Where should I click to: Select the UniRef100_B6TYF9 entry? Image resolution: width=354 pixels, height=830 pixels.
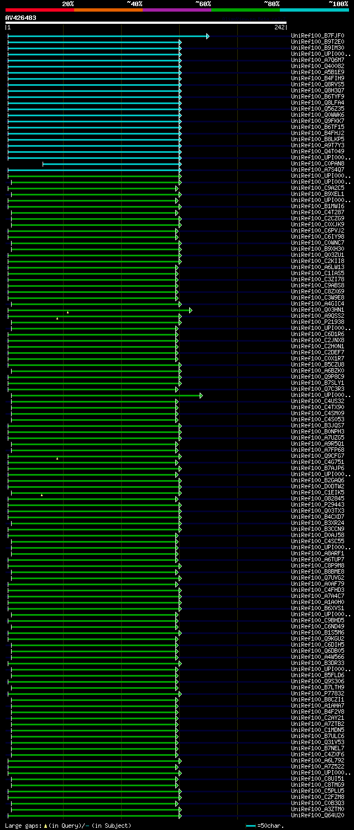click(x=317, y=97)
